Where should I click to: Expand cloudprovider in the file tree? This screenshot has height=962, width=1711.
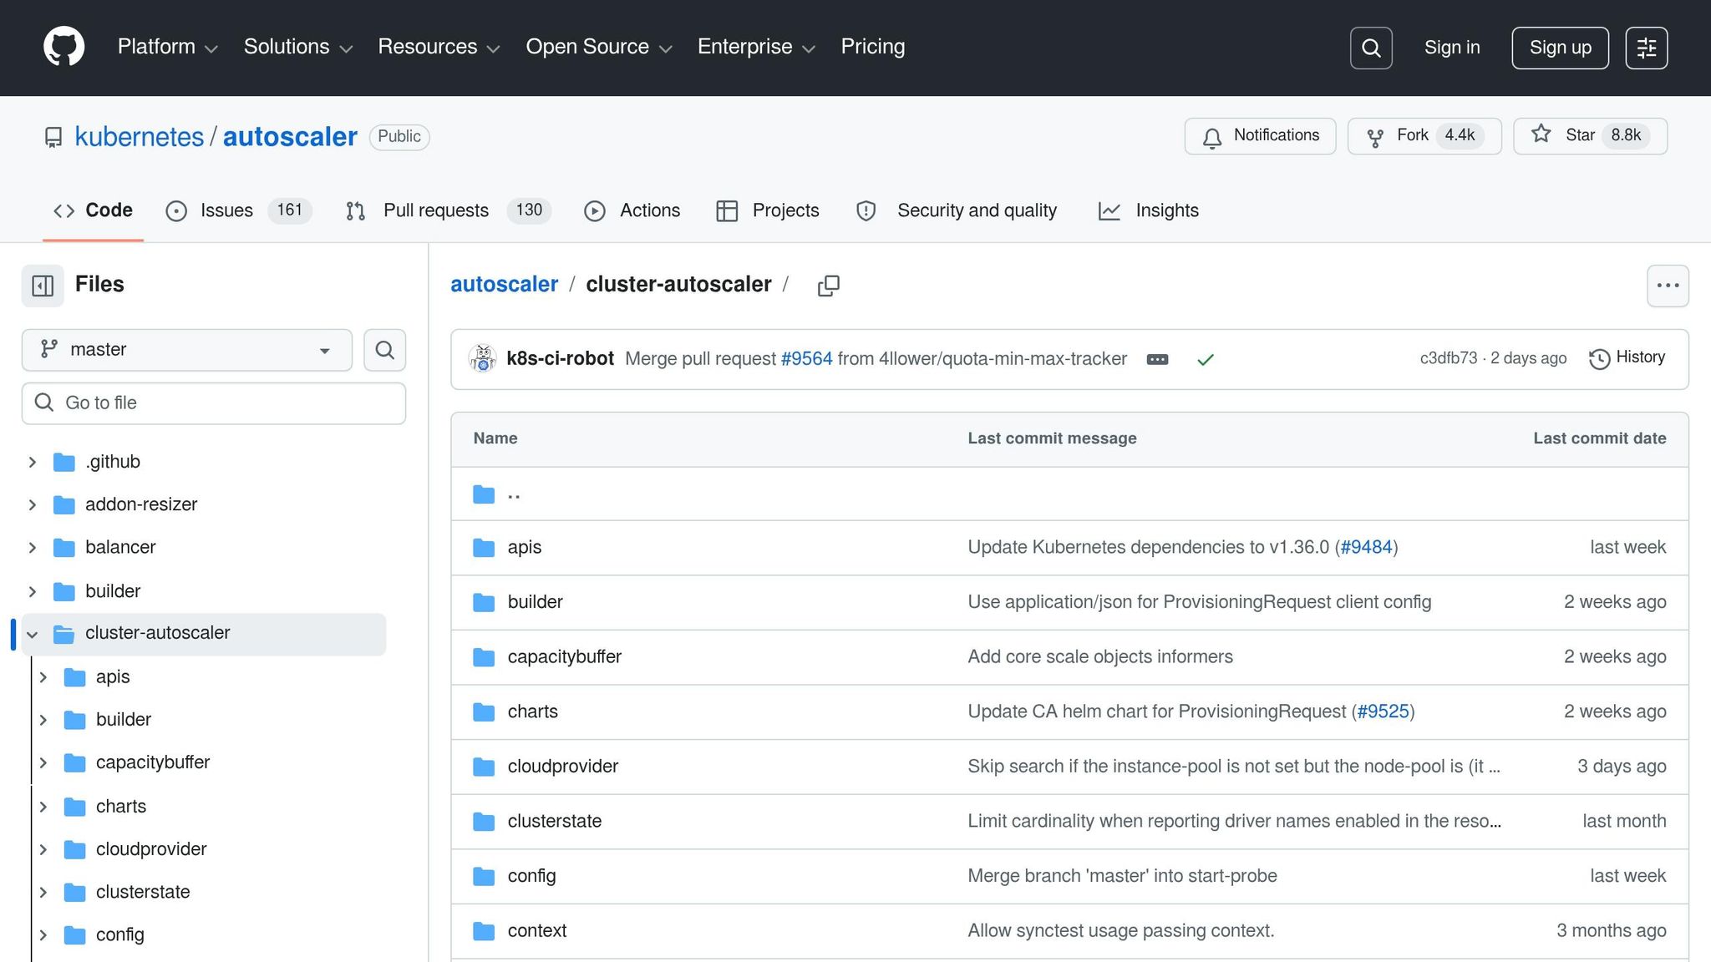pyautogui.click(x=43, y=850)
